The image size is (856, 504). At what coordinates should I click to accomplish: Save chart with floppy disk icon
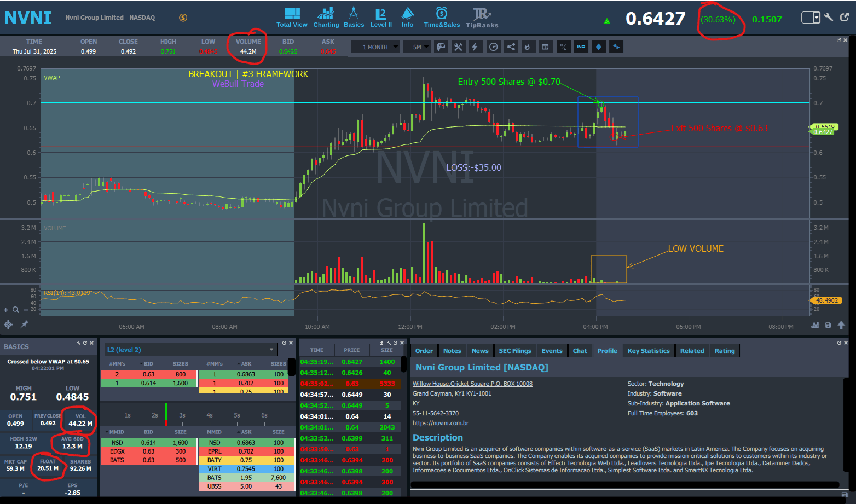[x=828, y=325]
